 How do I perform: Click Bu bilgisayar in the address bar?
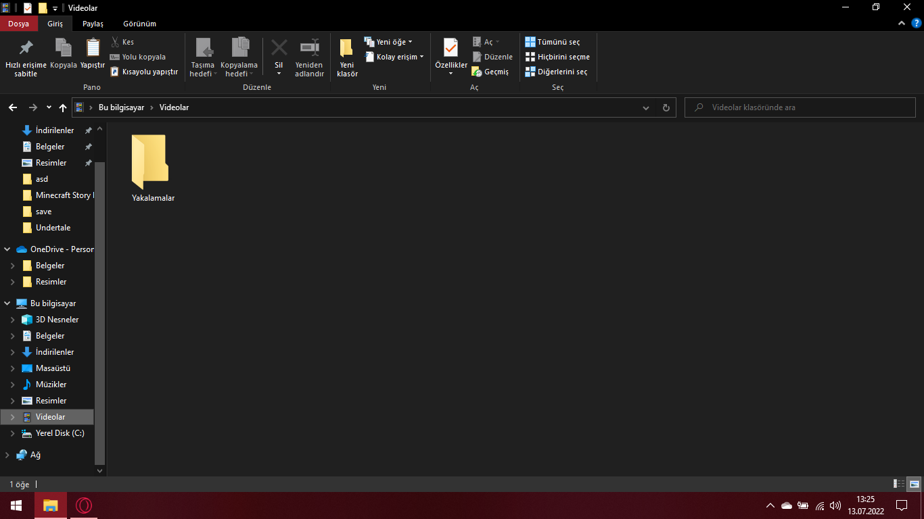pyautogui.click(x=122, y=107)
